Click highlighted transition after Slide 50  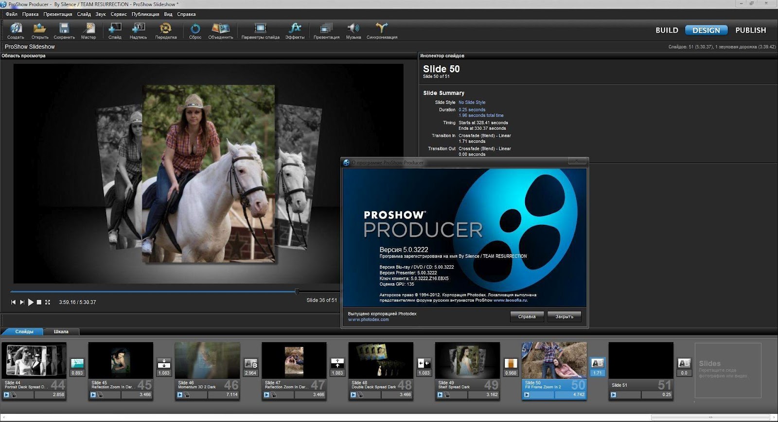pyautogui.click(x=598, y=363)
